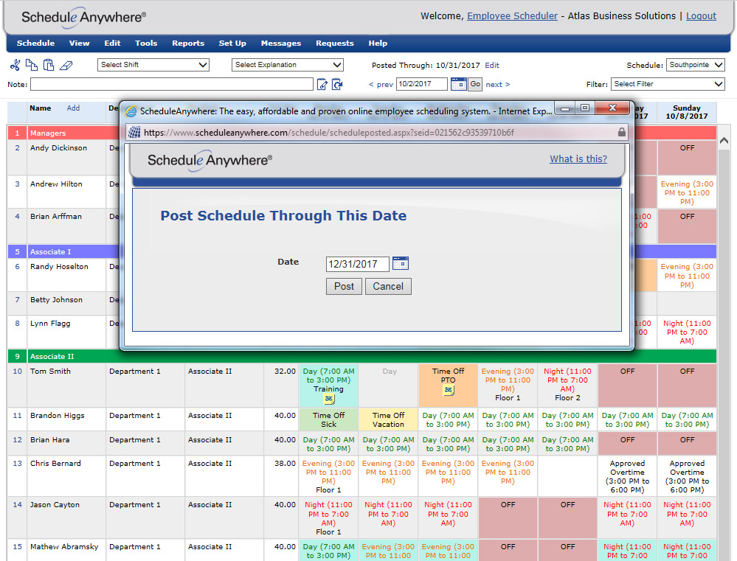Click Lynn Flagg's Sunday Night shift cell

[x=687, y=332]
